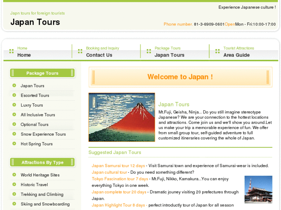Open World Heritage Sites
The image size is (281, 210).
coord(40,175)
